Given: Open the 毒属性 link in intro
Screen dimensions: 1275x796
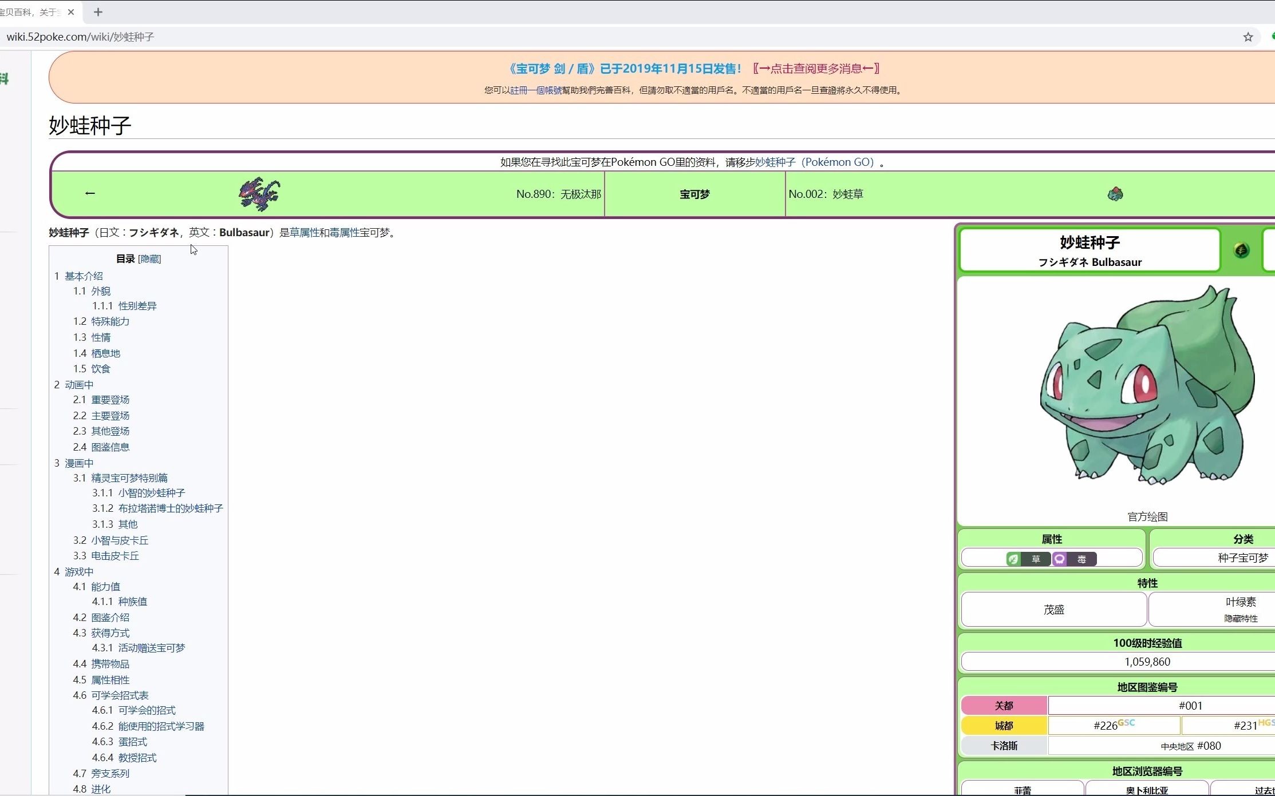Looking at the screenshot, I should tap(344, 233).
